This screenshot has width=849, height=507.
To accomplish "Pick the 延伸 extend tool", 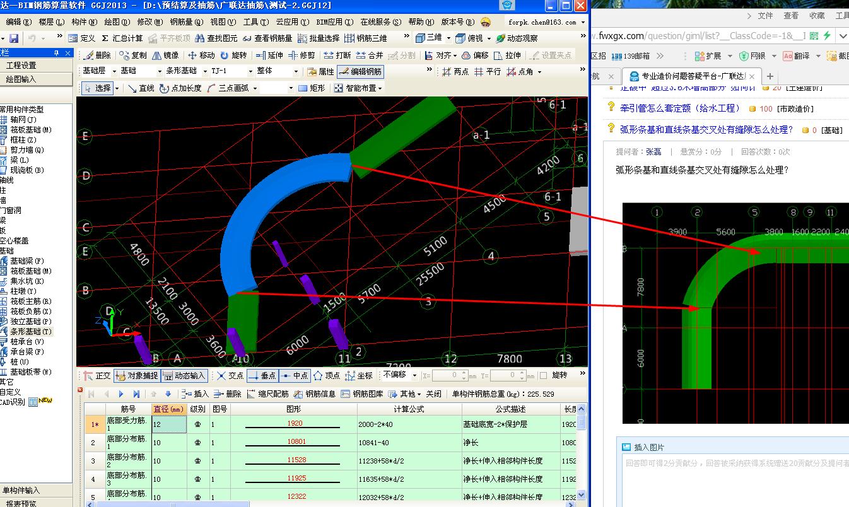I will click(x=269, y=55).
